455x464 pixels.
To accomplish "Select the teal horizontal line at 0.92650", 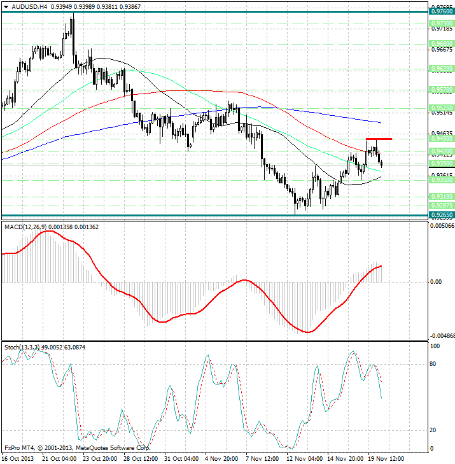I will point(215,215).
